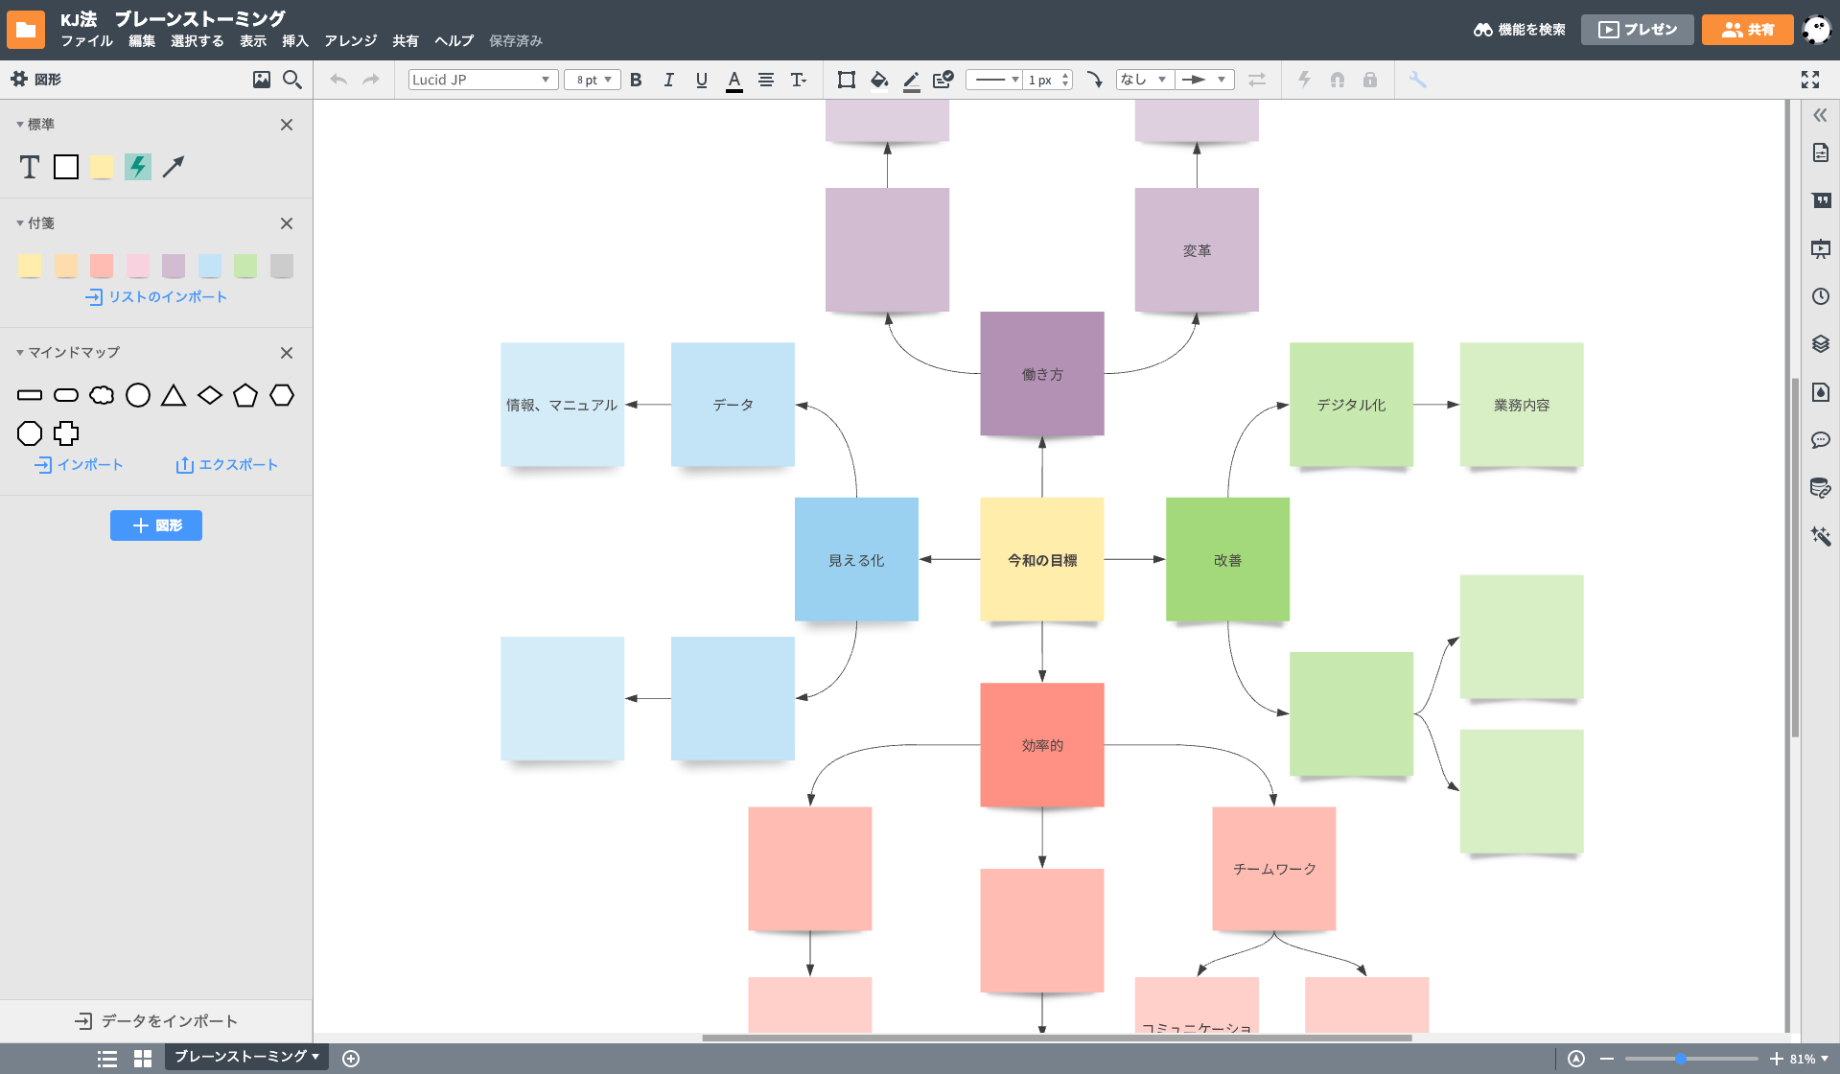The width and height of the screenshot is (1840, 1074).
Task: Open the arrow end style dropdown
Action: tap(1204, 80)
